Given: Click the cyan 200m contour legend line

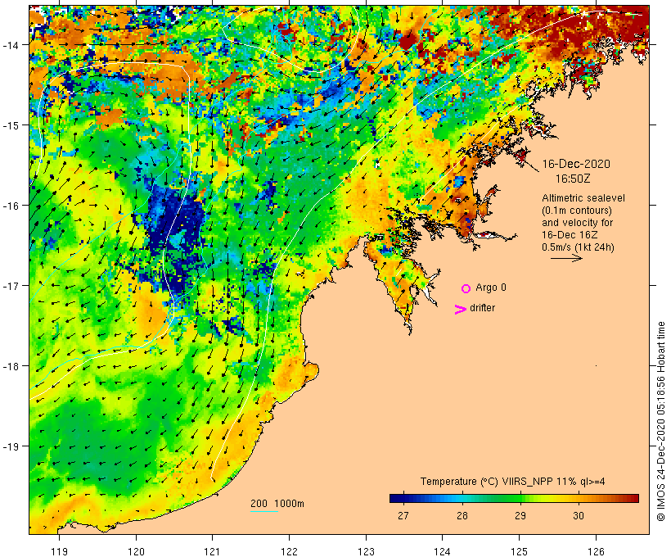Looking at the screenshot, I should [264, 511].
